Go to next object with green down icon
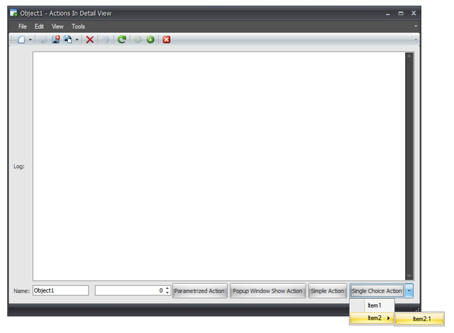 click(150, 40)
